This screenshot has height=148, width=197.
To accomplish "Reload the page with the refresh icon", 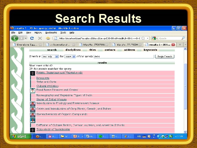I will click(x=32, y=38).
